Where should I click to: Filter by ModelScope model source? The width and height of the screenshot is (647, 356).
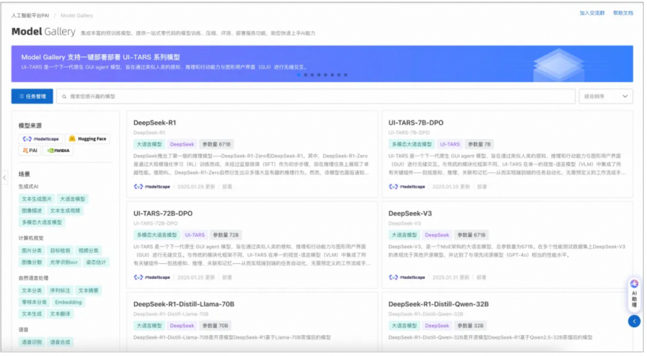pyautogui.click(x=40, y=138)
